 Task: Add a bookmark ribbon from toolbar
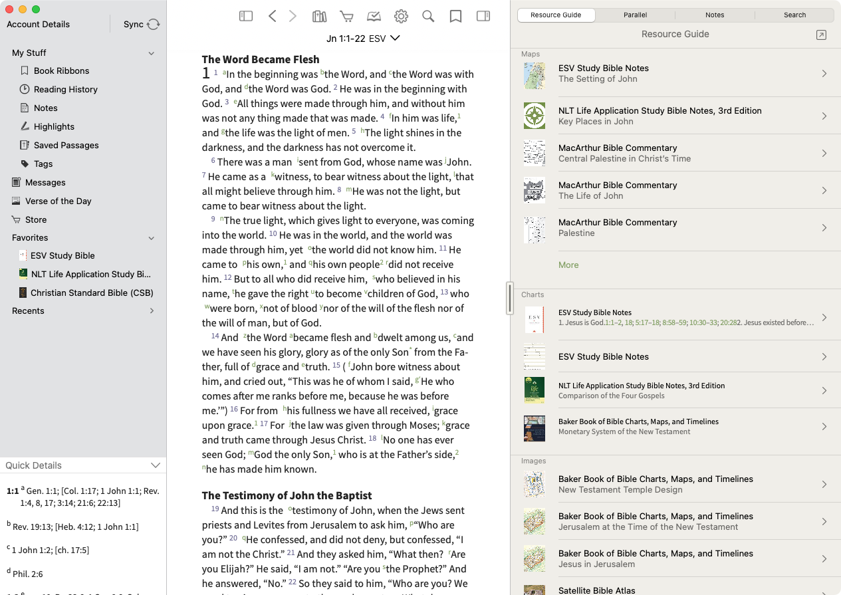click(x=455, y=16)
